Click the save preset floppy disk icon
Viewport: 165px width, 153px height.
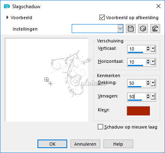(x=131, y=29)
